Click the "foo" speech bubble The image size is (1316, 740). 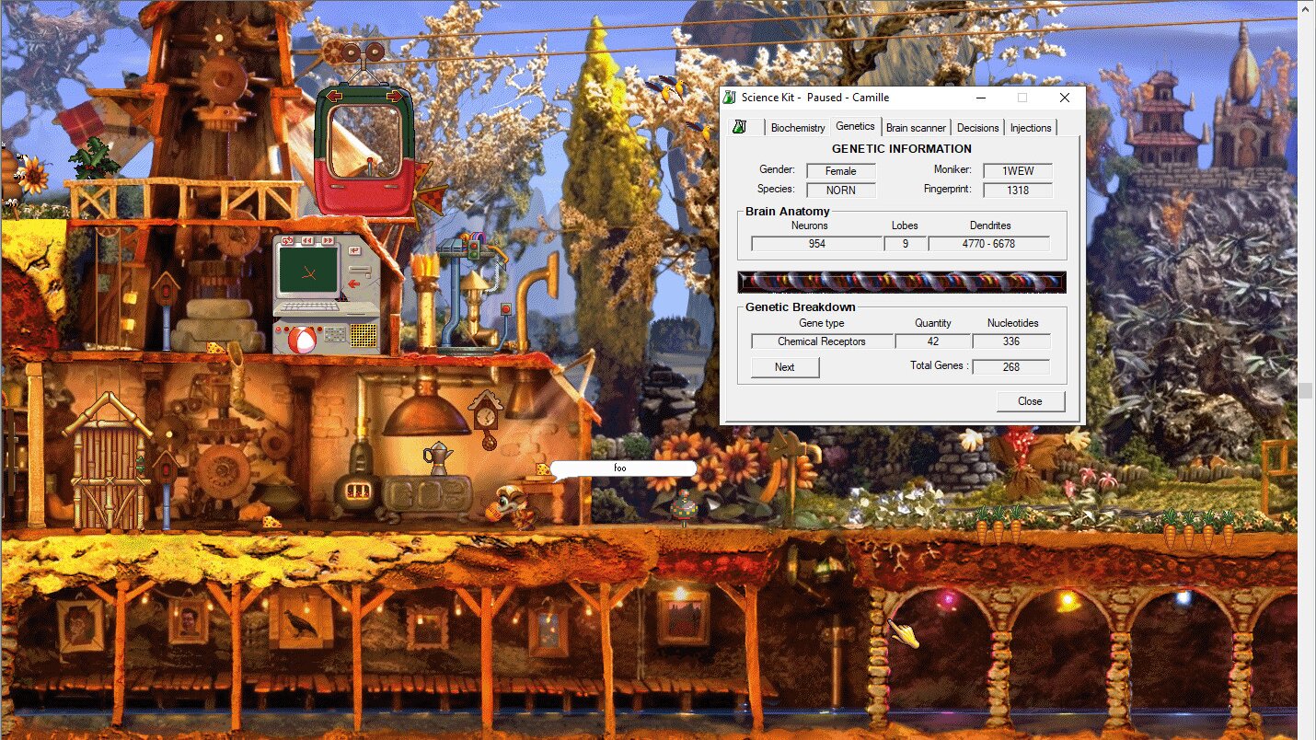622,468
